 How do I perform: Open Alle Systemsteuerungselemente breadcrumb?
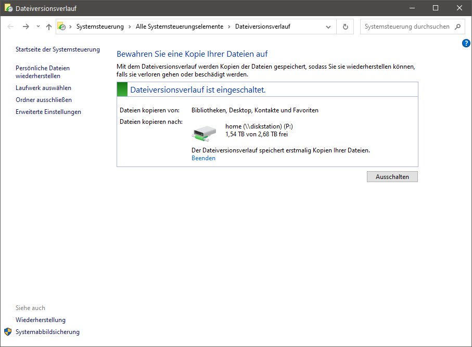tap(180, 27)
